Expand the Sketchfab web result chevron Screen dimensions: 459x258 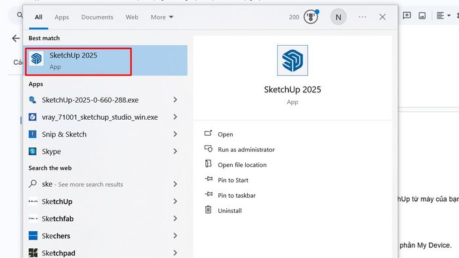[x=175, y=219]
